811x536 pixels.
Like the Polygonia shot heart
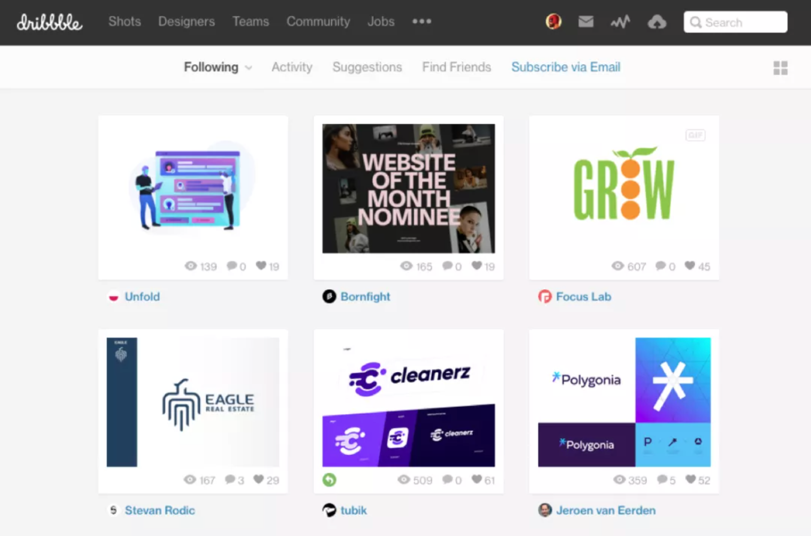(x=691, y=479)
